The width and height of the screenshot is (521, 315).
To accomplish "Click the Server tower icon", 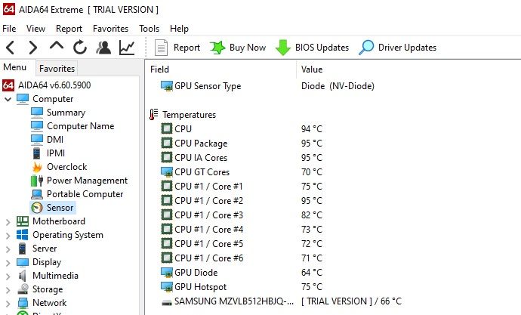I will tap(22, 249).
